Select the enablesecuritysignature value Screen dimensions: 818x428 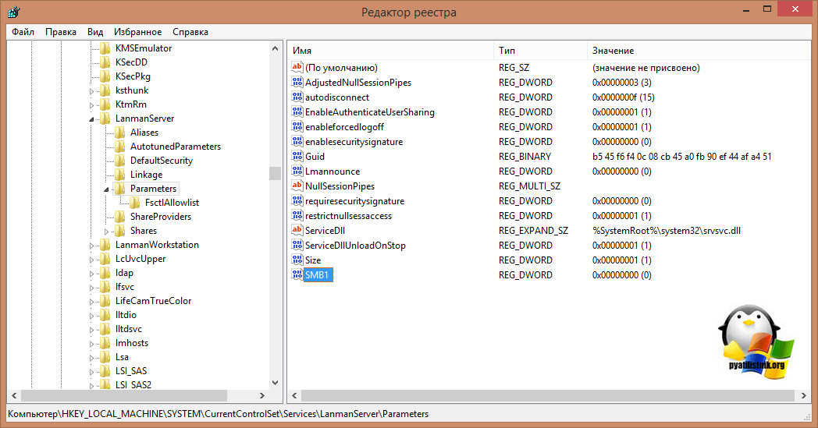click(x=354, y=142)
